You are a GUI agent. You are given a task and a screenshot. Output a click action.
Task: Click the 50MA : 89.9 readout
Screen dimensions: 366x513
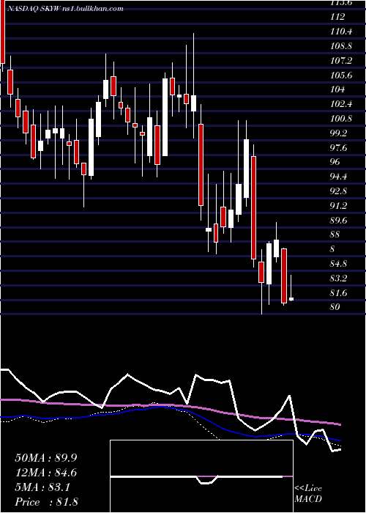(46, 458)
